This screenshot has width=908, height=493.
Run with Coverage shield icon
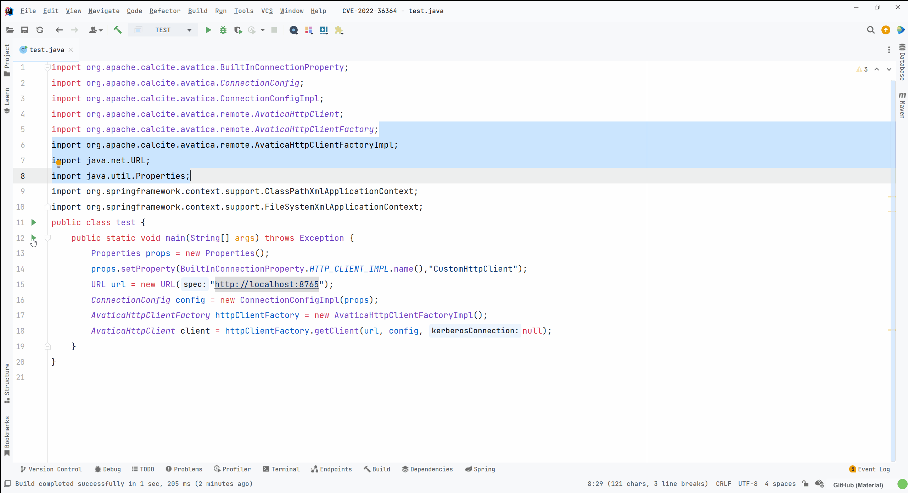point(238,30)
